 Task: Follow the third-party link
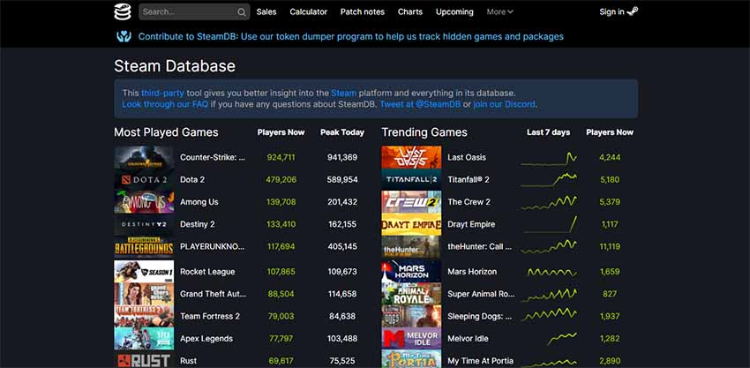pyautogui.click(x=162, y=93)
